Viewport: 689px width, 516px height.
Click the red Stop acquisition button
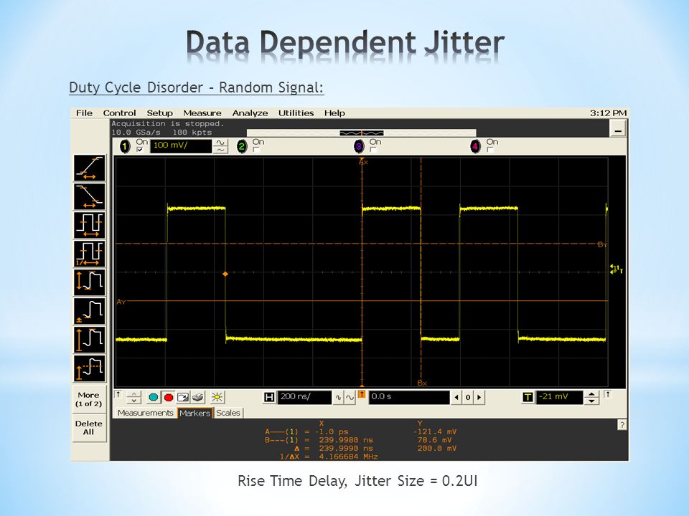[x=168, y=397]
